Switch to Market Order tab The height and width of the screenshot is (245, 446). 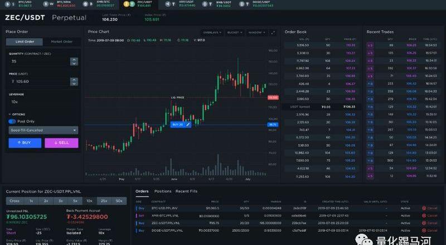pos(61,42)
